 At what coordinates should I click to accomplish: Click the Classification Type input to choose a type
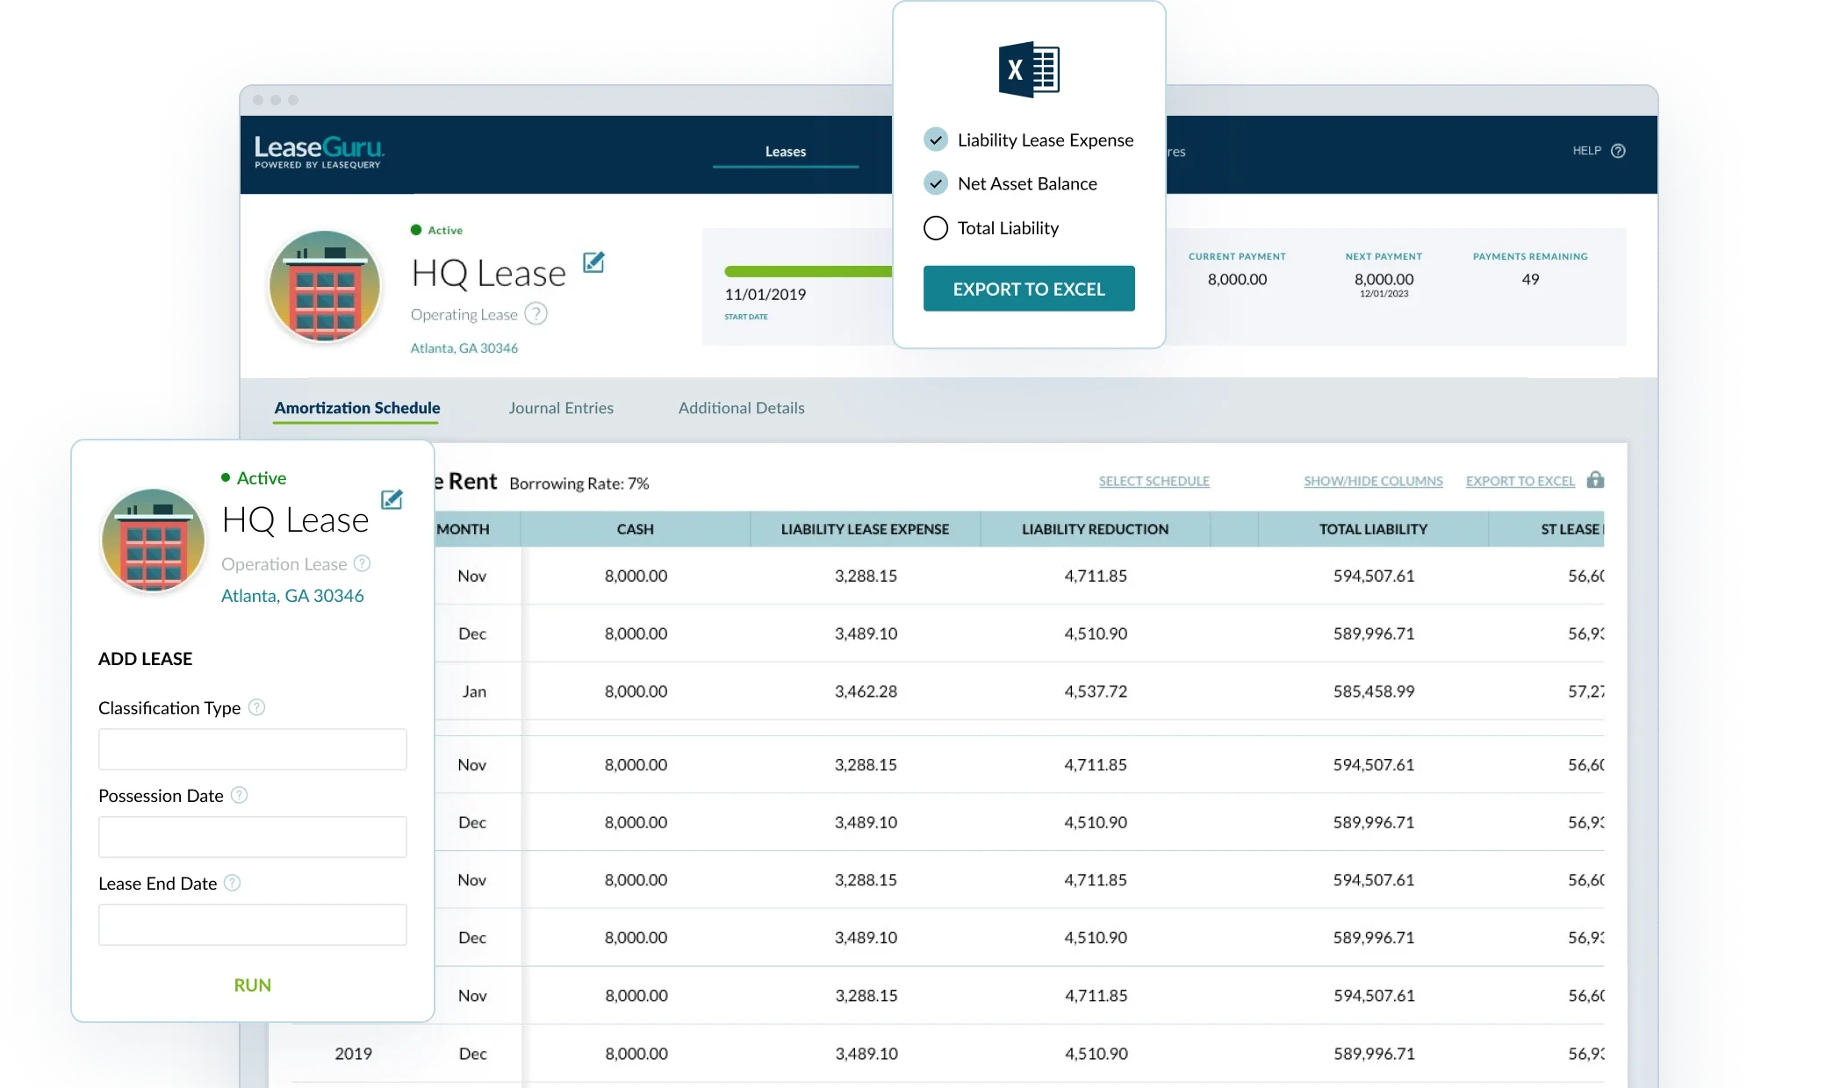pyautogui.click(x=252, y=748)
